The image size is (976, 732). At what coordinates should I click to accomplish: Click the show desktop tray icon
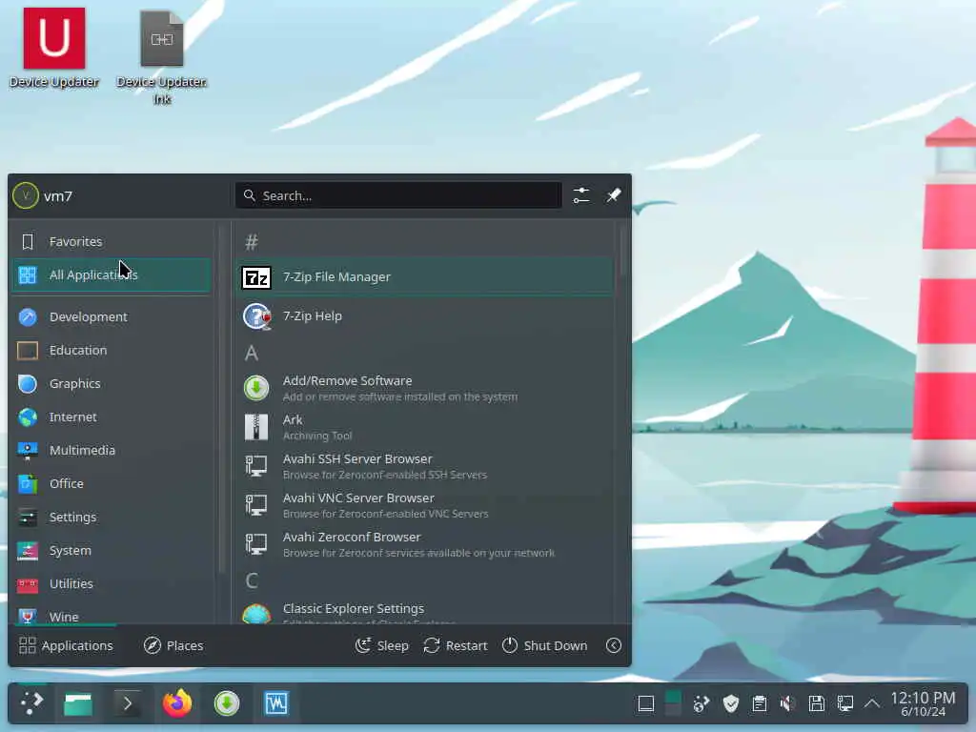(646, 704)
